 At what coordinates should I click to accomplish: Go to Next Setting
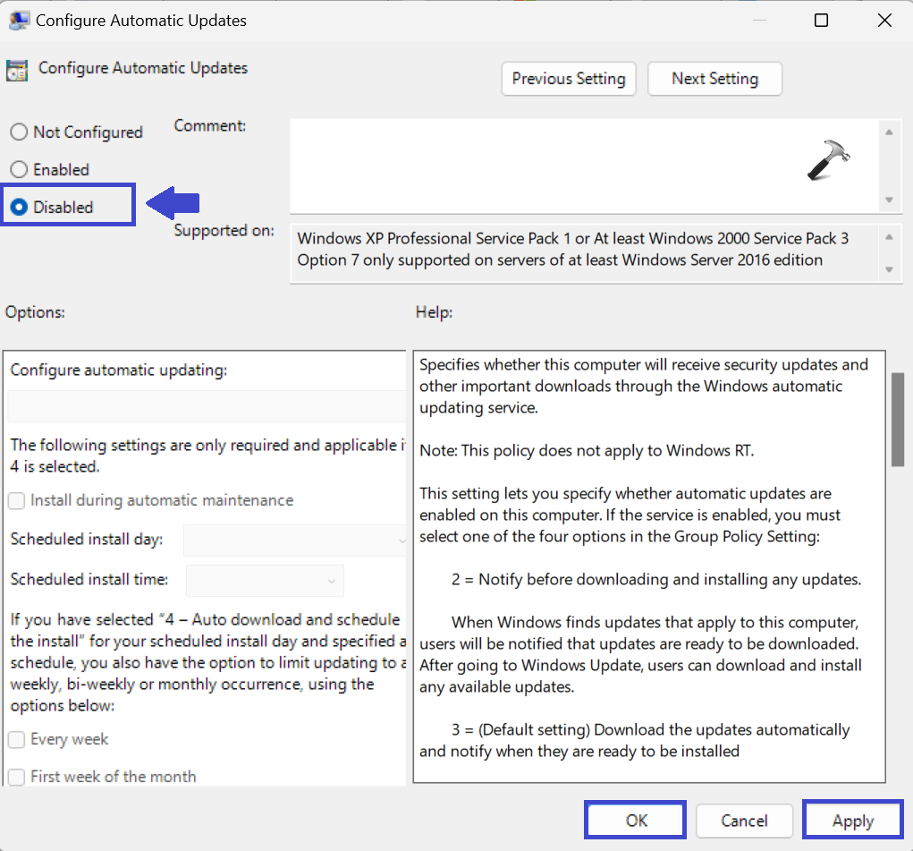pos(714,79)
